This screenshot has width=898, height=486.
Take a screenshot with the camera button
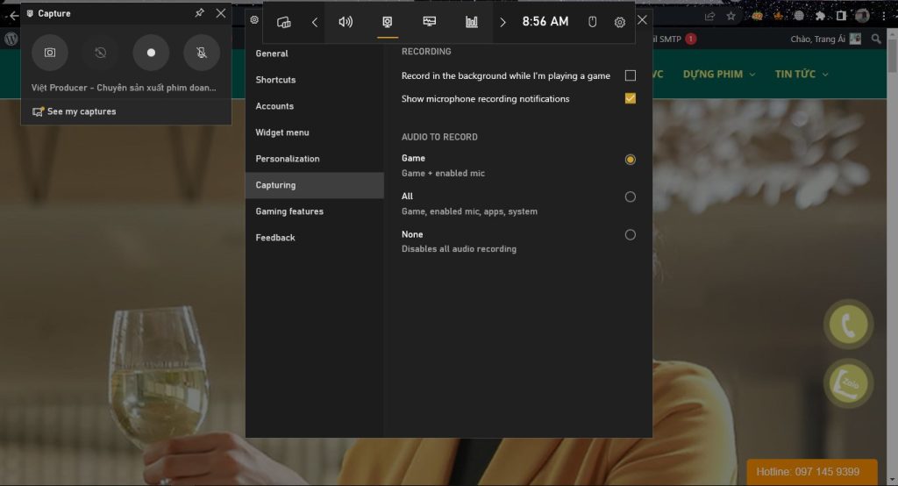coord(50,53)
